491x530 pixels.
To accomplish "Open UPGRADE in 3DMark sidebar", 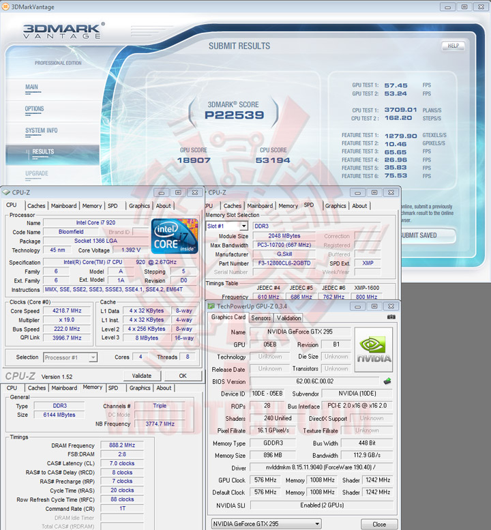I will pyautogui.click(x=37, y=173).
